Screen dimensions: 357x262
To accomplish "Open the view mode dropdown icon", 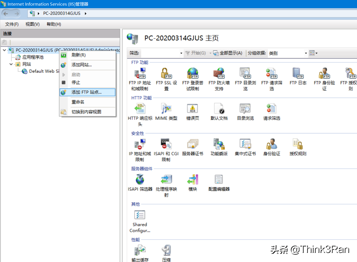I will (313, 53).
